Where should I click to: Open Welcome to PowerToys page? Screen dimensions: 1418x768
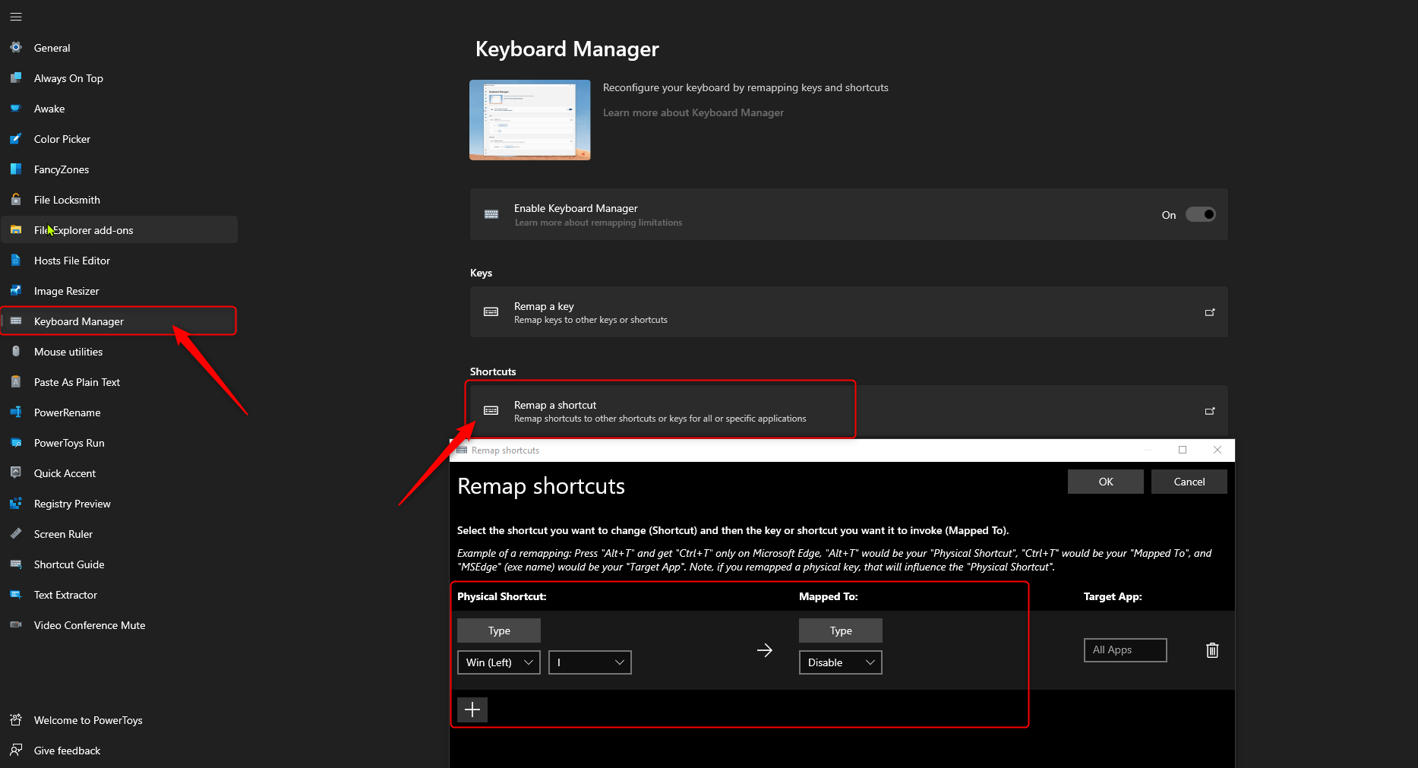[119, 719]
